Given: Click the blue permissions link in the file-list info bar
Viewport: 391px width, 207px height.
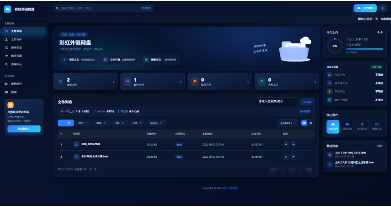Looking at the screenshot, I should [x=306, y=112].
